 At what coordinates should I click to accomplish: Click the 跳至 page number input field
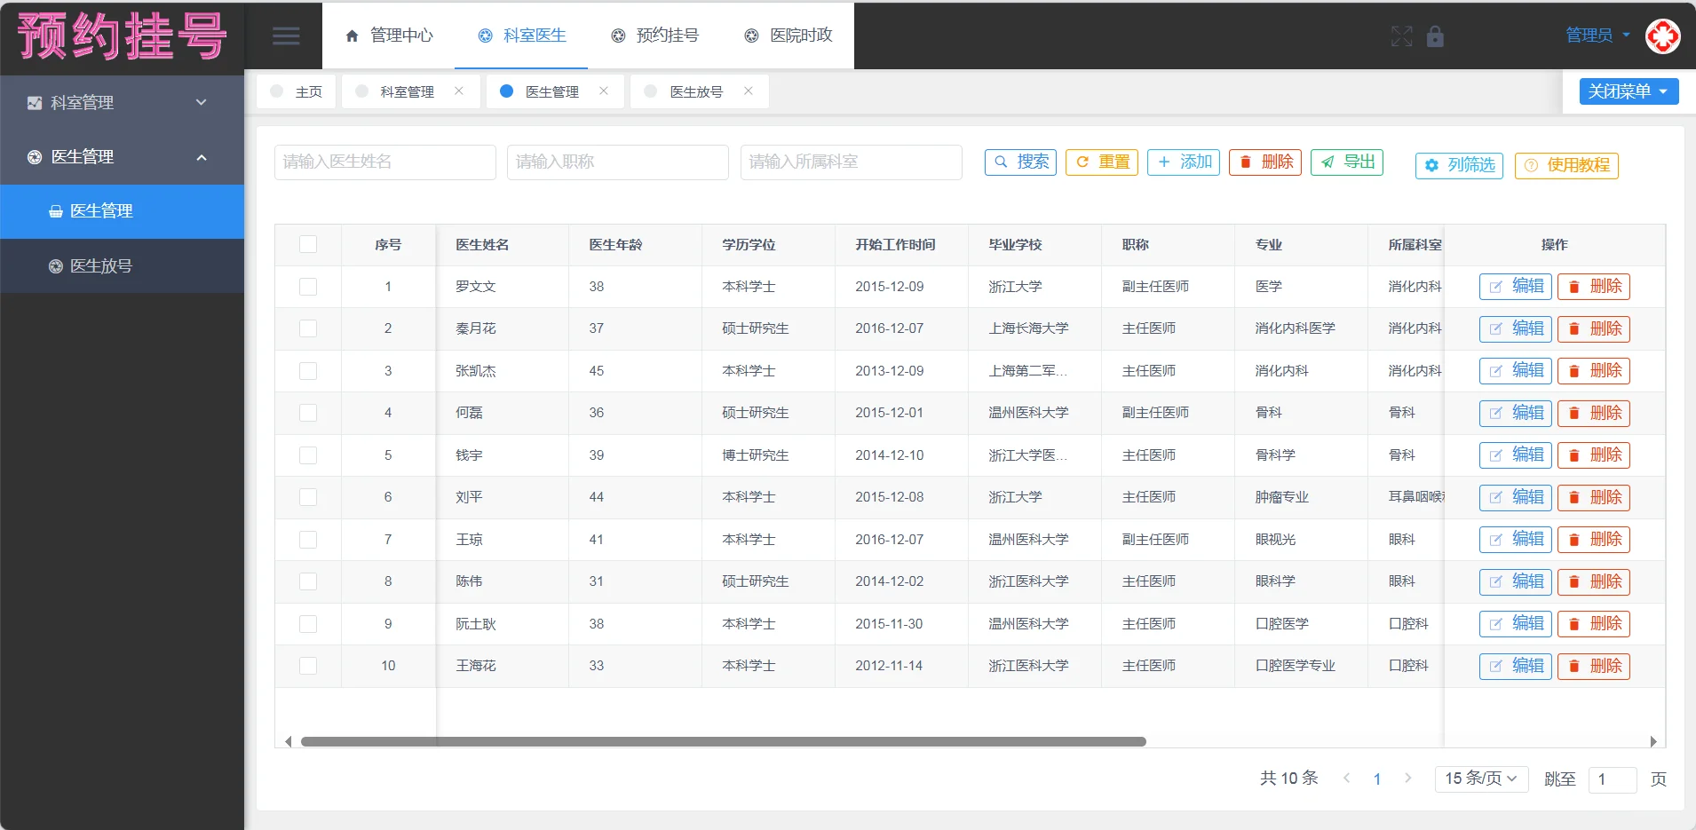point(1613,779)
